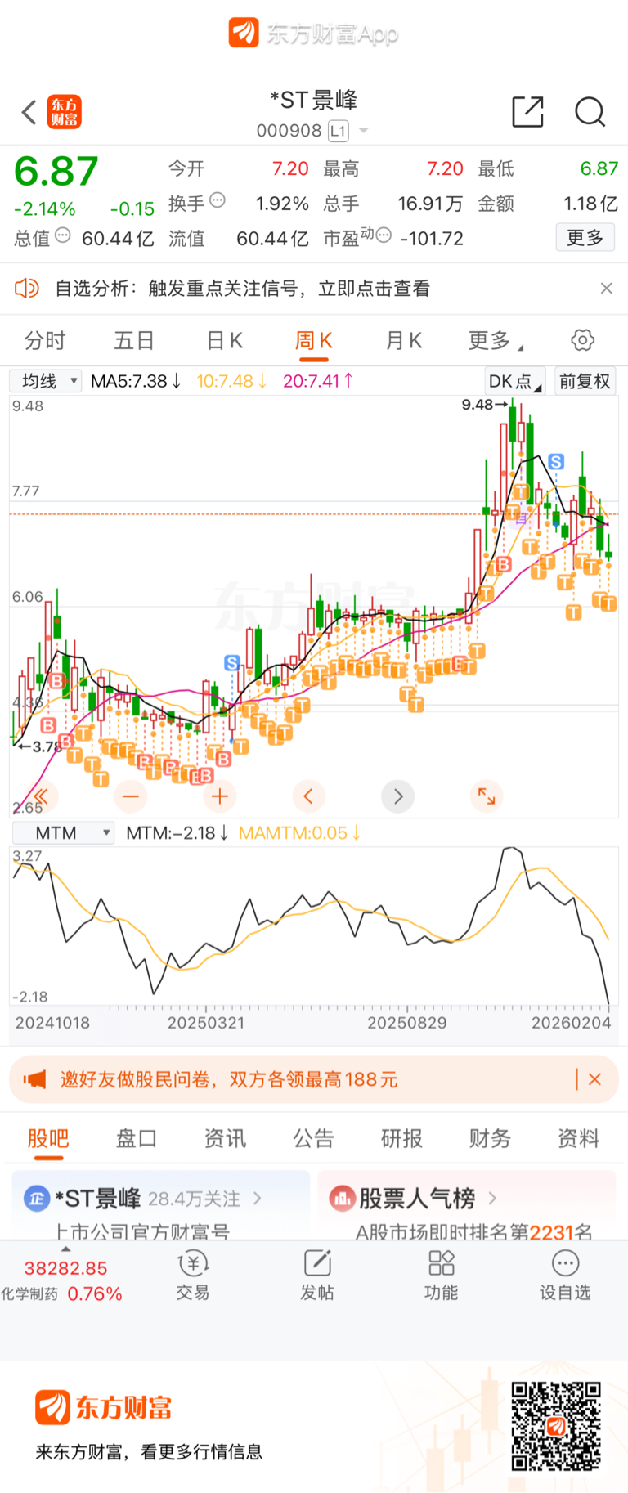Screen dimensions: 628x1493
Task: Expand the DK点 selector
Action: (x=514, y=381)
